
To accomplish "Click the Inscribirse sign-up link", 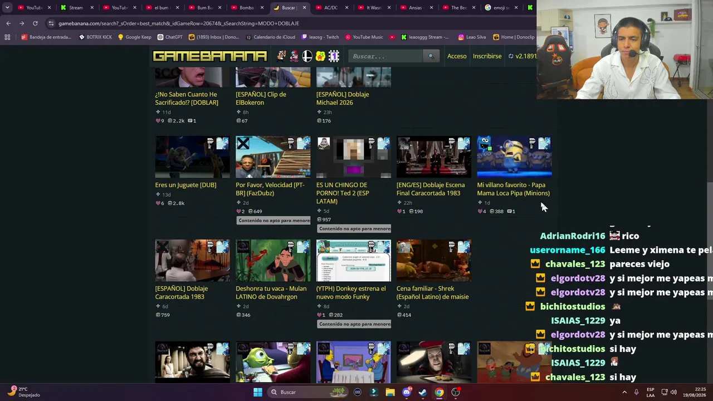I will pos(487,56).
